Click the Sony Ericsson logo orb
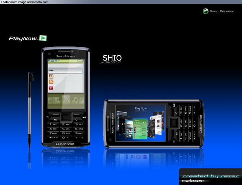242x185 pixels. [205, 11]
